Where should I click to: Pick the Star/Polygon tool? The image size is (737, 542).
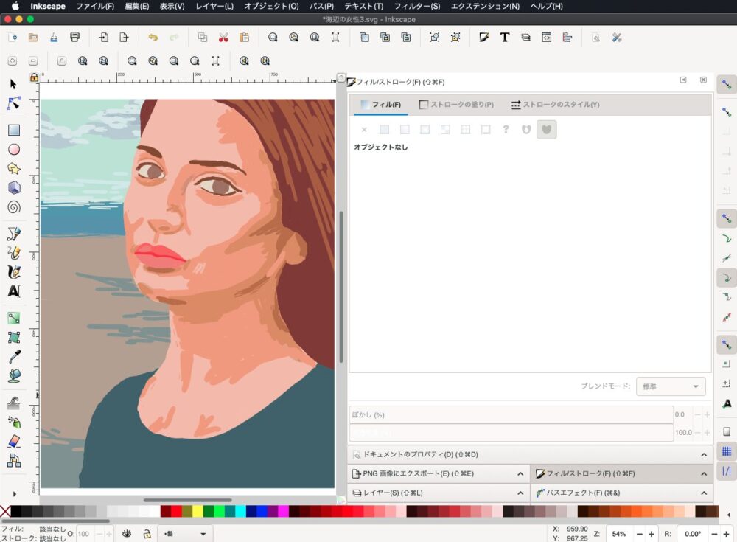13,169
